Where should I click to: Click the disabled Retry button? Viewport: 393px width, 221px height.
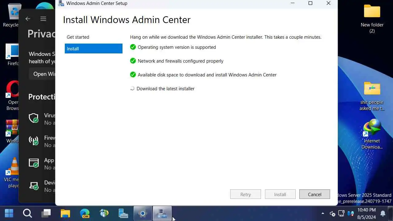click(x=246, y=194)
